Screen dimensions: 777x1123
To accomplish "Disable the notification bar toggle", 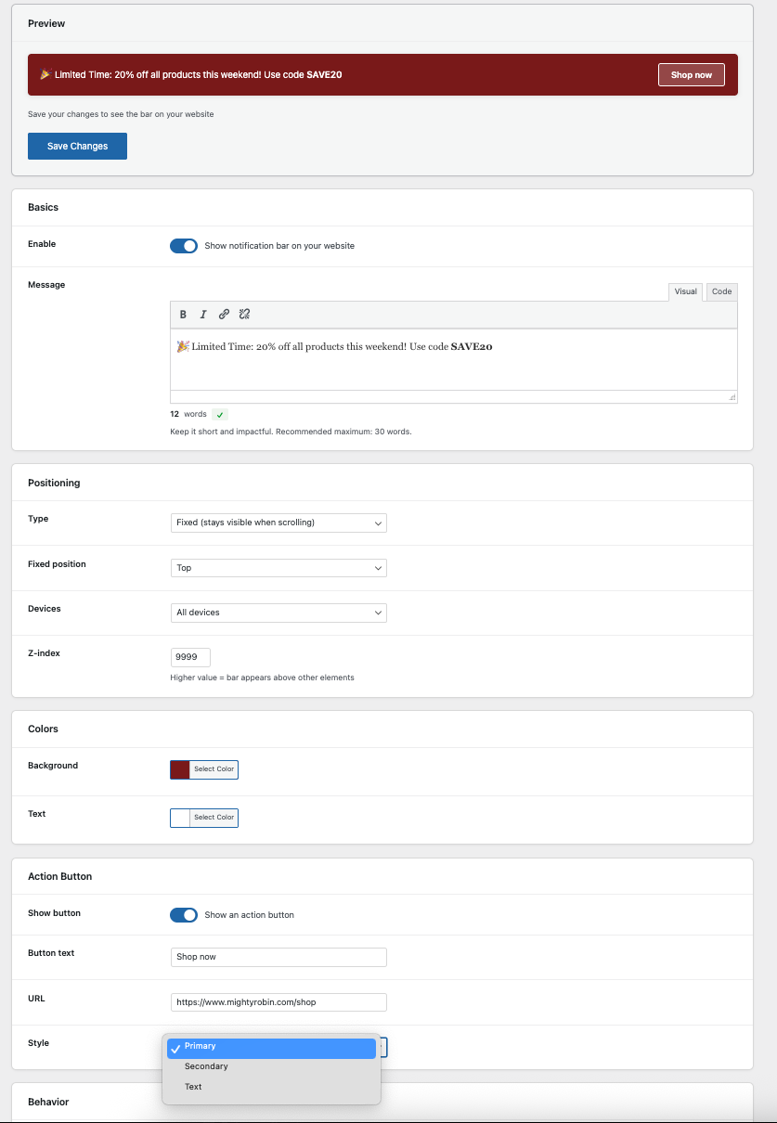I will pyautogui.click(x=184, y=245).
